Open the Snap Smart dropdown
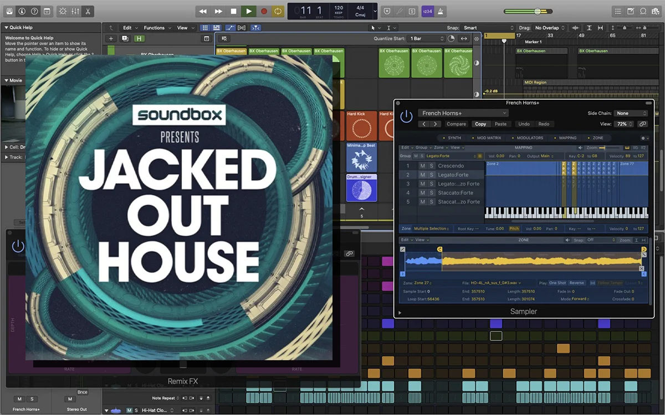665x415 pixels. tap(488, 28)
